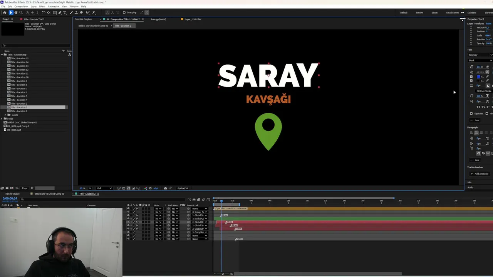Open the Animation menu
This screenshot has height=277, width=493.
54,7
